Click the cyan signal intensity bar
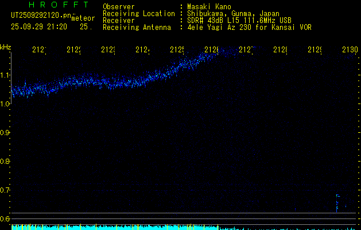Viewport: 361px width, 230px height. click(x=115, y=228)
